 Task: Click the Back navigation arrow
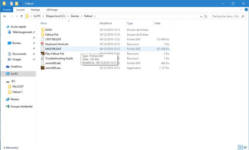pos(5,16)
